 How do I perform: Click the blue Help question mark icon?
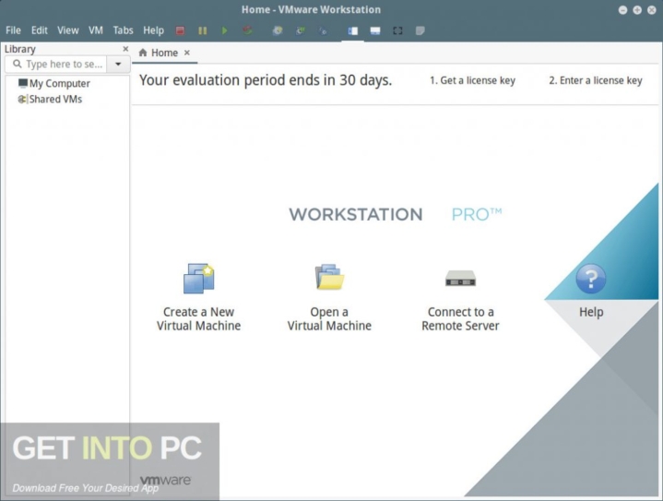(x=591, y=279)
